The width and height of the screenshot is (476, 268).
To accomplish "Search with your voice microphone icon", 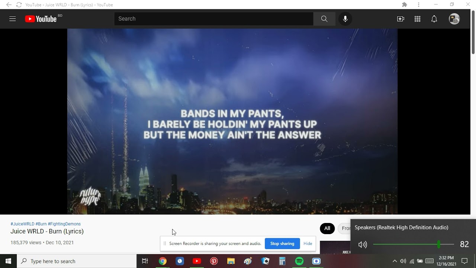I will (345, 19).
